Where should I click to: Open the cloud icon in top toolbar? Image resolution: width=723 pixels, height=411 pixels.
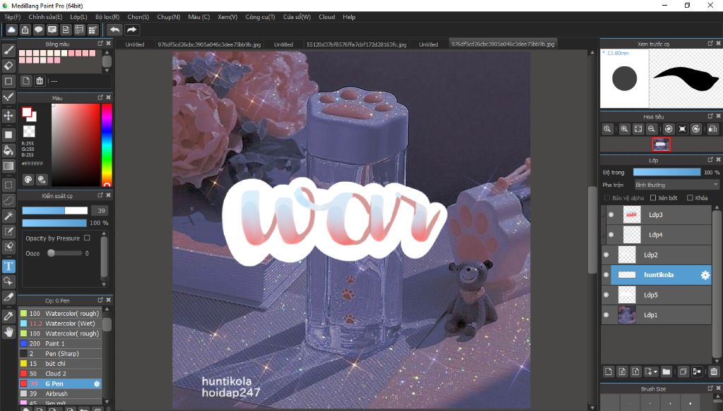(x=11, y=30)
